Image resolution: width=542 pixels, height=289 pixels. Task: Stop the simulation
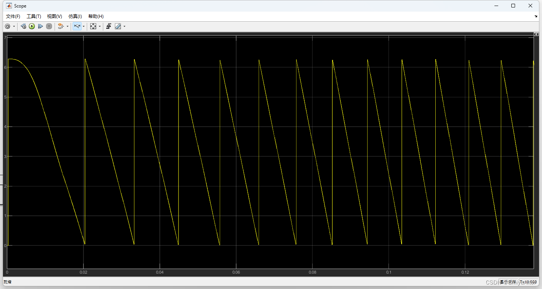[x=49, y=26]
